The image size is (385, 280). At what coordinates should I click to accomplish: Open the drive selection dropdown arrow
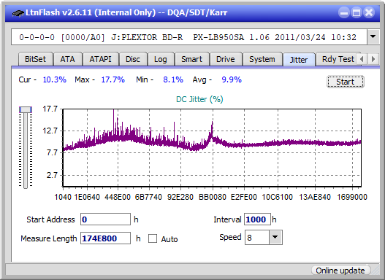(373, 37)
